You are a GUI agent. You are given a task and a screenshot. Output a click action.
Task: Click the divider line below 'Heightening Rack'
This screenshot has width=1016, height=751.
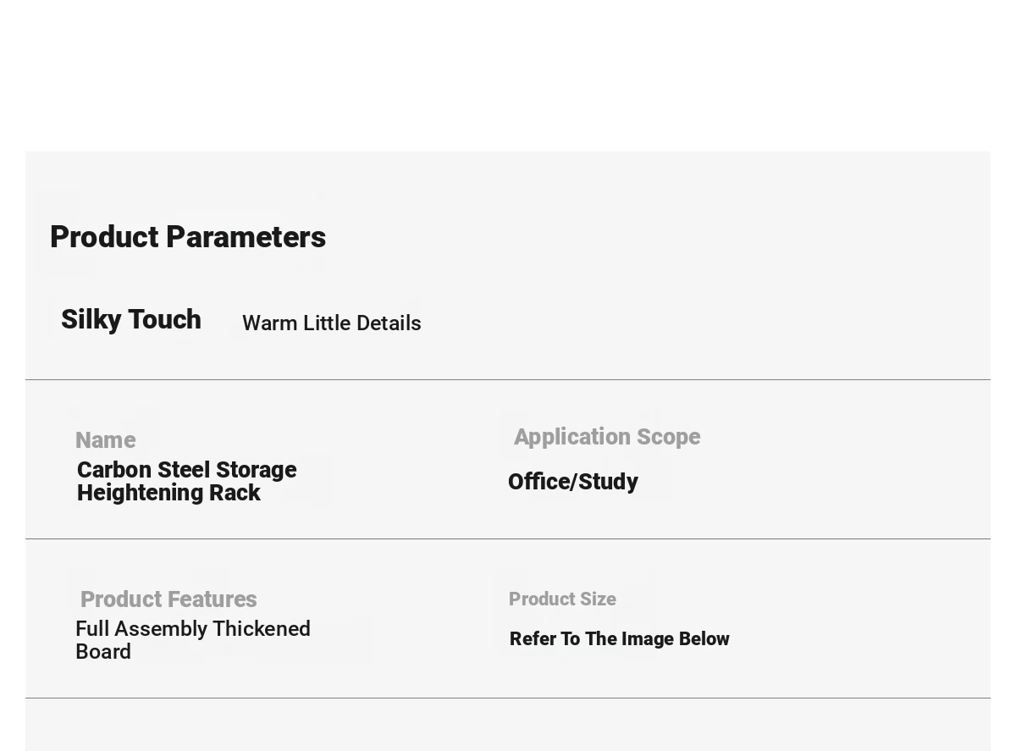click(x=508, y=538)
